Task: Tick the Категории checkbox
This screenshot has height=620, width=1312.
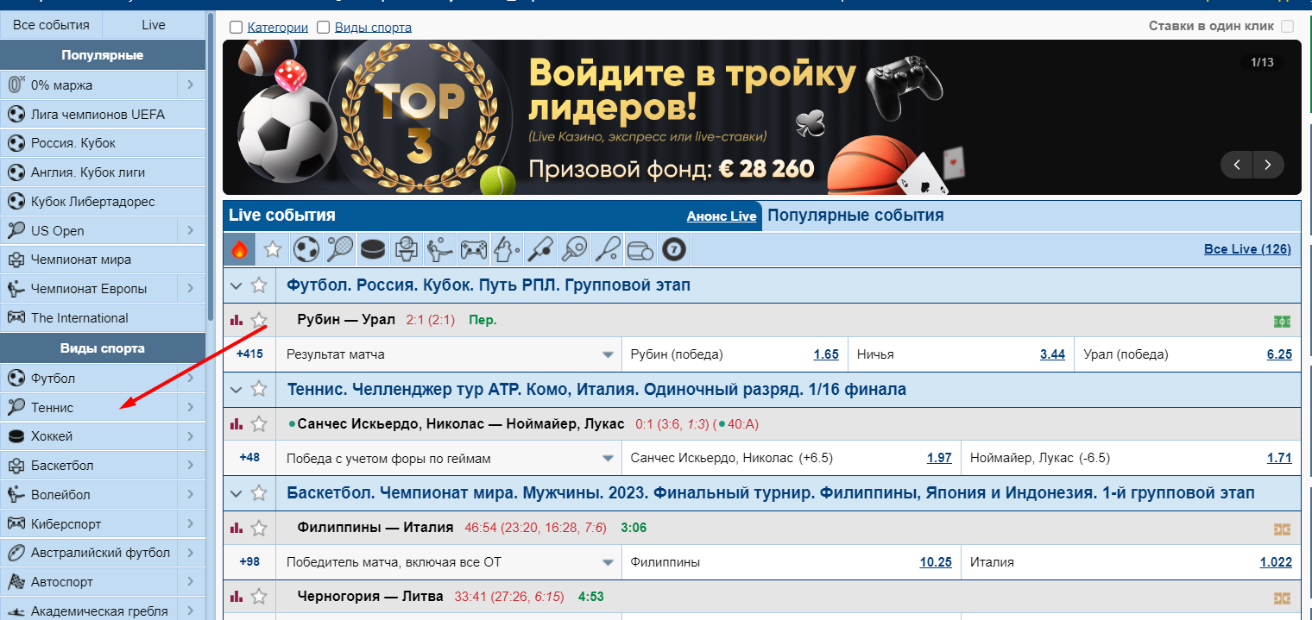Action: (236, 28)
